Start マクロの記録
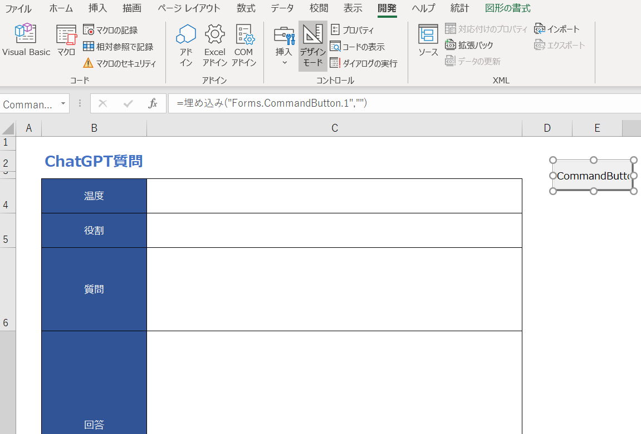Viewport: 641px width, 434px height. (x=110, y=30)
